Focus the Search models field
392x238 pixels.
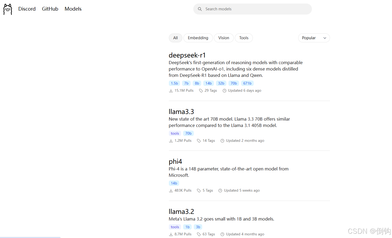(x=253, y=9)
